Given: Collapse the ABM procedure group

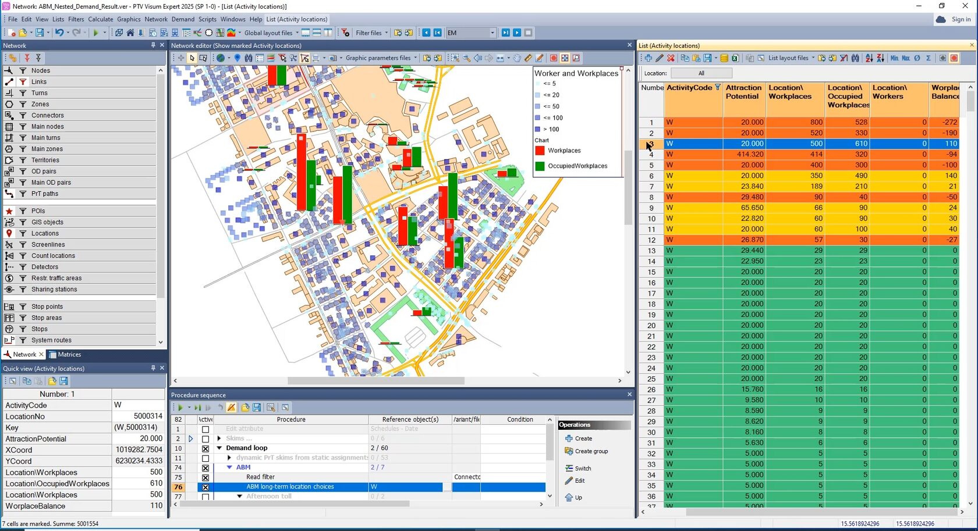Looking at the screenshot, I should 229,468.
